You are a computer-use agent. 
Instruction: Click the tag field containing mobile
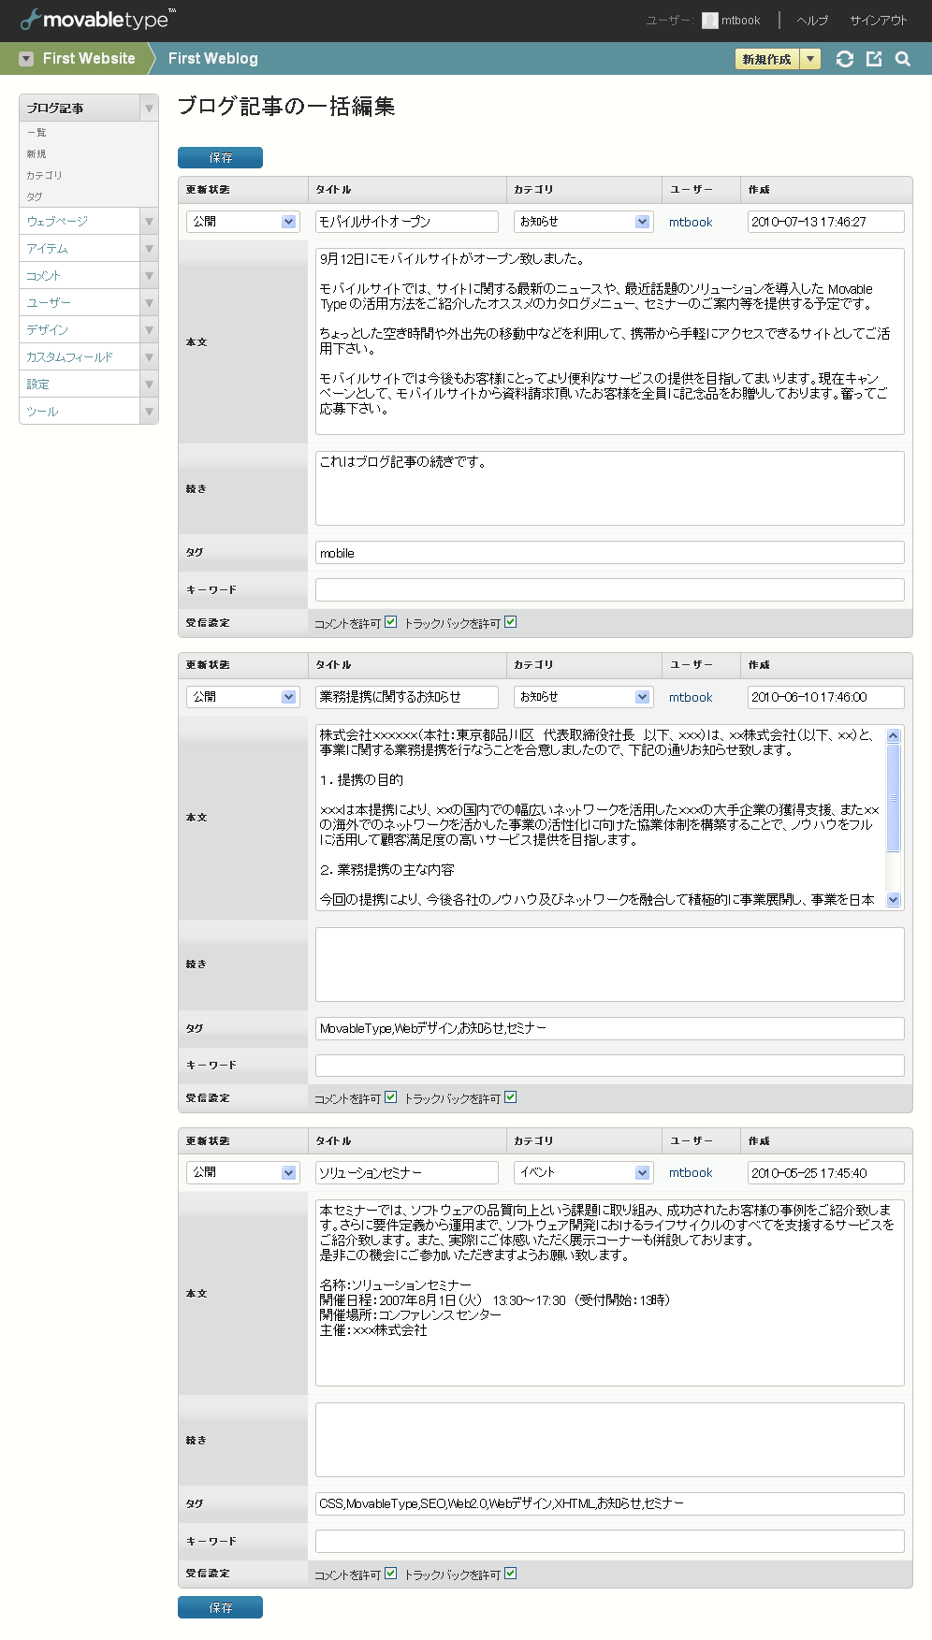tap(610, 553)
